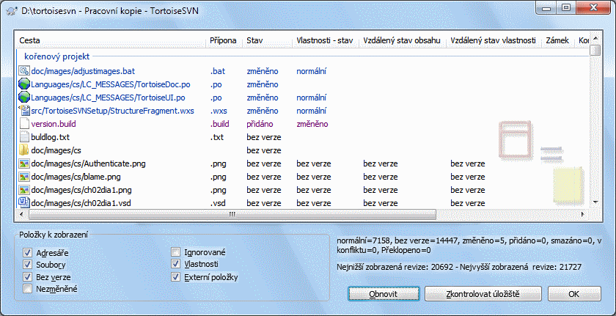Image resolution: width=616 pixels, height=316 pixels.
Task: Click the TortoiseDoc.po globe icon
Action: pyautogui.click(x=24, y=84)
